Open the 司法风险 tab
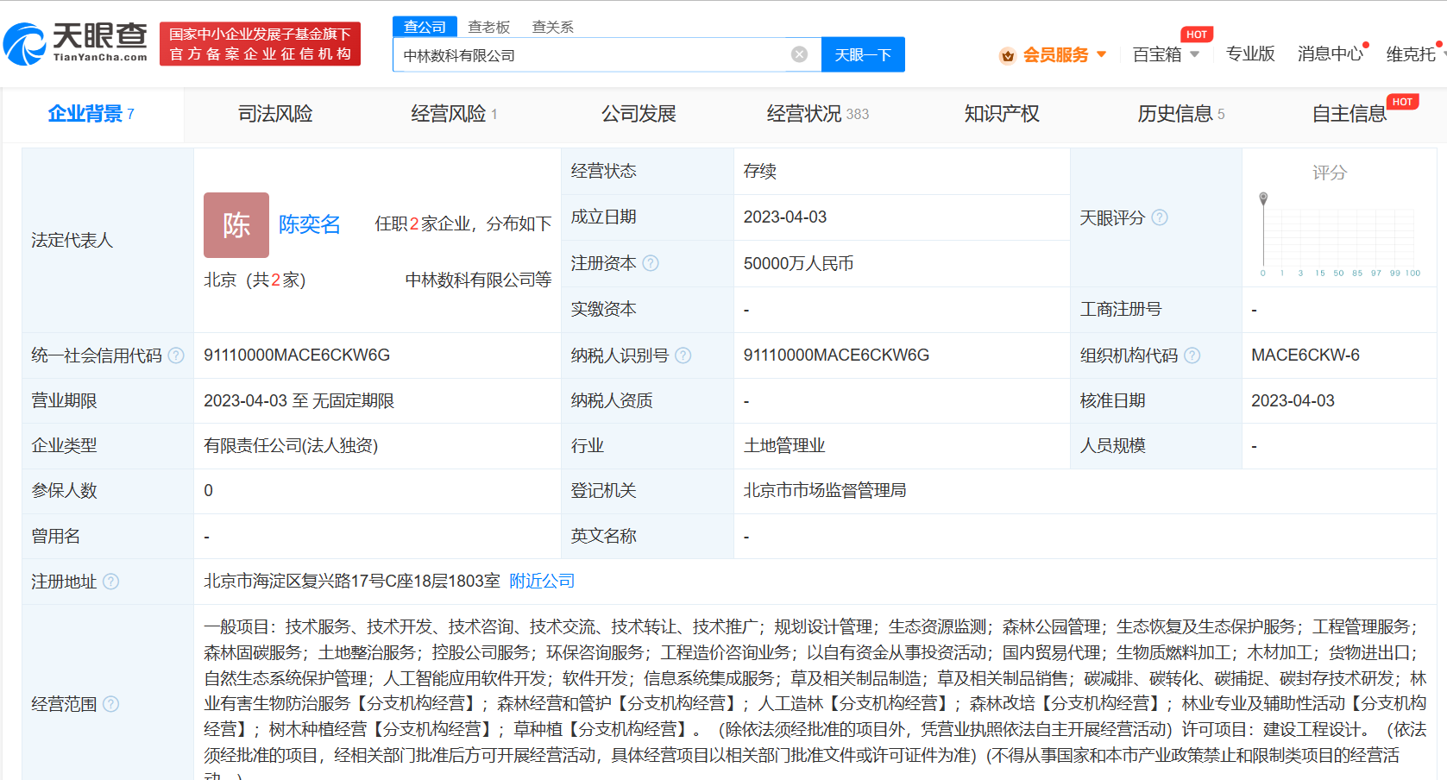Screen dimensions: 1447x780 coord(275,114)
